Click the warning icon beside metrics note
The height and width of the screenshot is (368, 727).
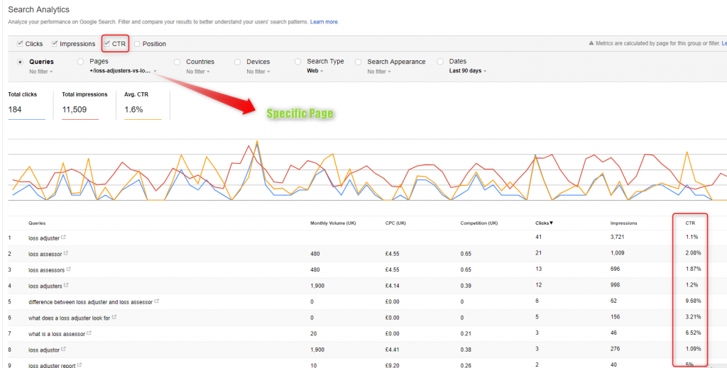(x=591, y=43)
